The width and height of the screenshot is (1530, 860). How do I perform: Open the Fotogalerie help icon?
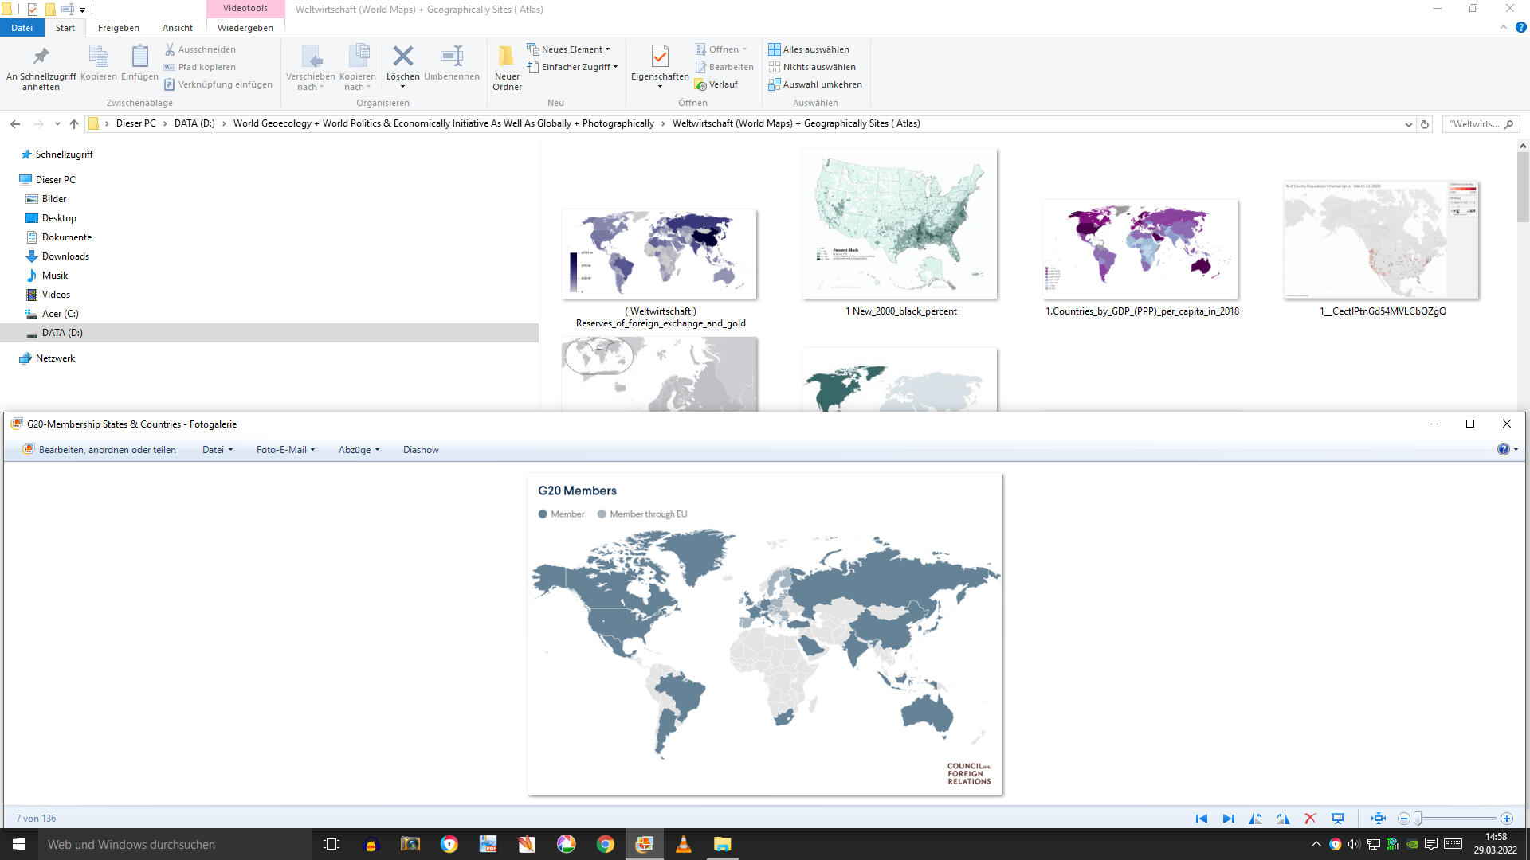click(x=1504, y=449)
